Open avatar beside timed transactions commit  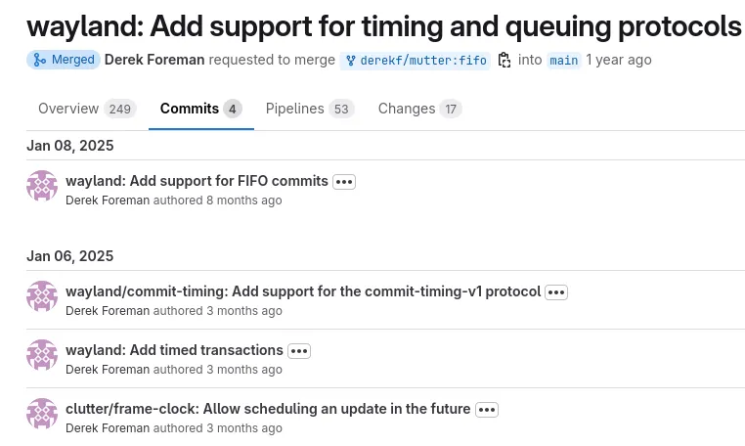click(42, 355)
